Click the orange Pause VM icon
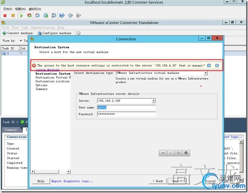Image resolution: width=248 pixels, height=193 pixels. click(13, 15)
